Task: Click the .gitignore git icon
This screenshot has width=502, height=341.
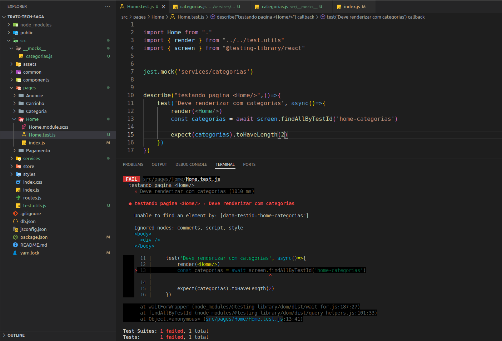Action: coord(15,213)
